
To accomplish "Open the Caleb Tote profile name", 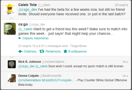I will click(28, 5).
